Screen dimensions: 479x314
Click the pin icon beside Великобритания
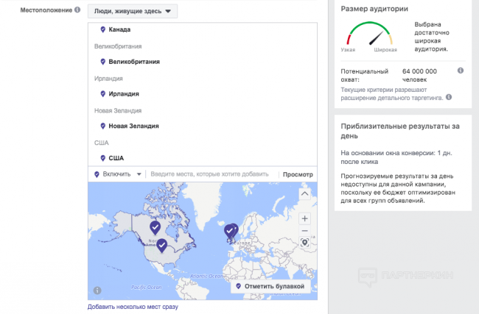point(102,62)
